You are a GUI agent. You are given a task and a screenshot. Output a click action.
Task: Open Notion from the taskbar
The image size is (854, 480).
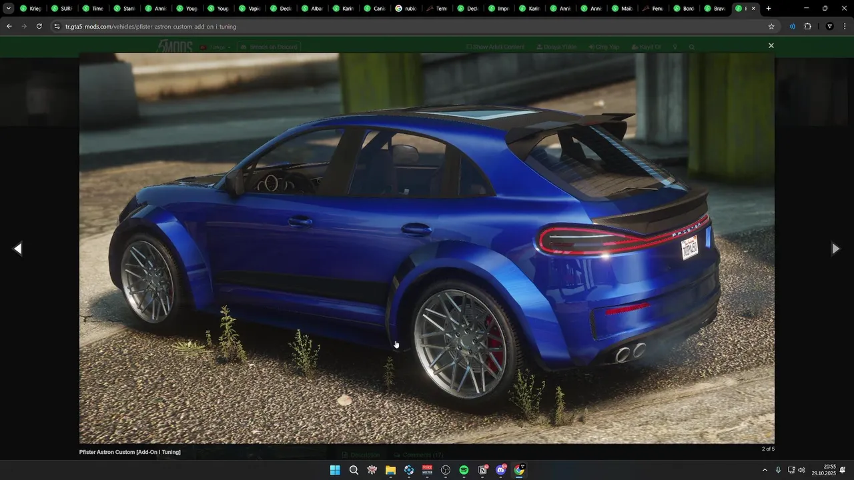click(x=482, y=470)
